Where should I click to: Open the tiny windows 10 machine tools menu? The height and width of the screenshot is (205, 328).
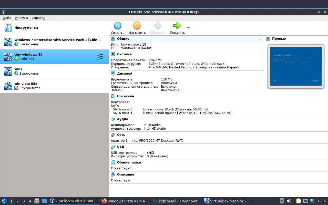click(100, 57)
